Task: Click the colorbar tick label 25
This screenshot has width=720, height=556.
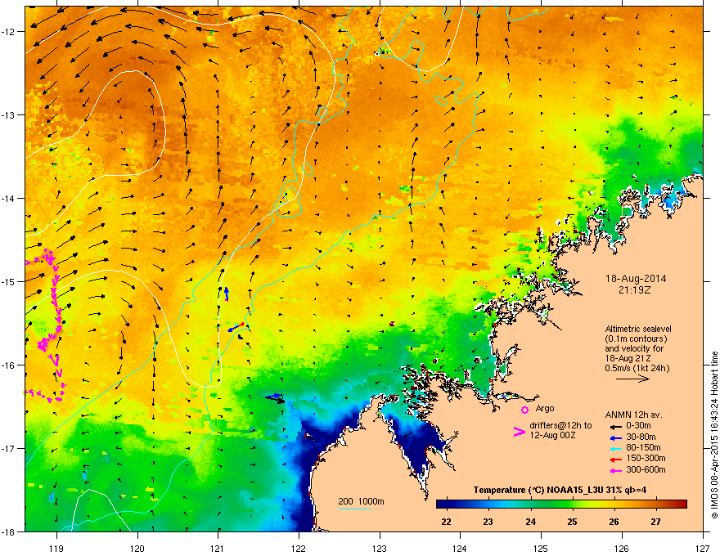Action: [572, 522]
